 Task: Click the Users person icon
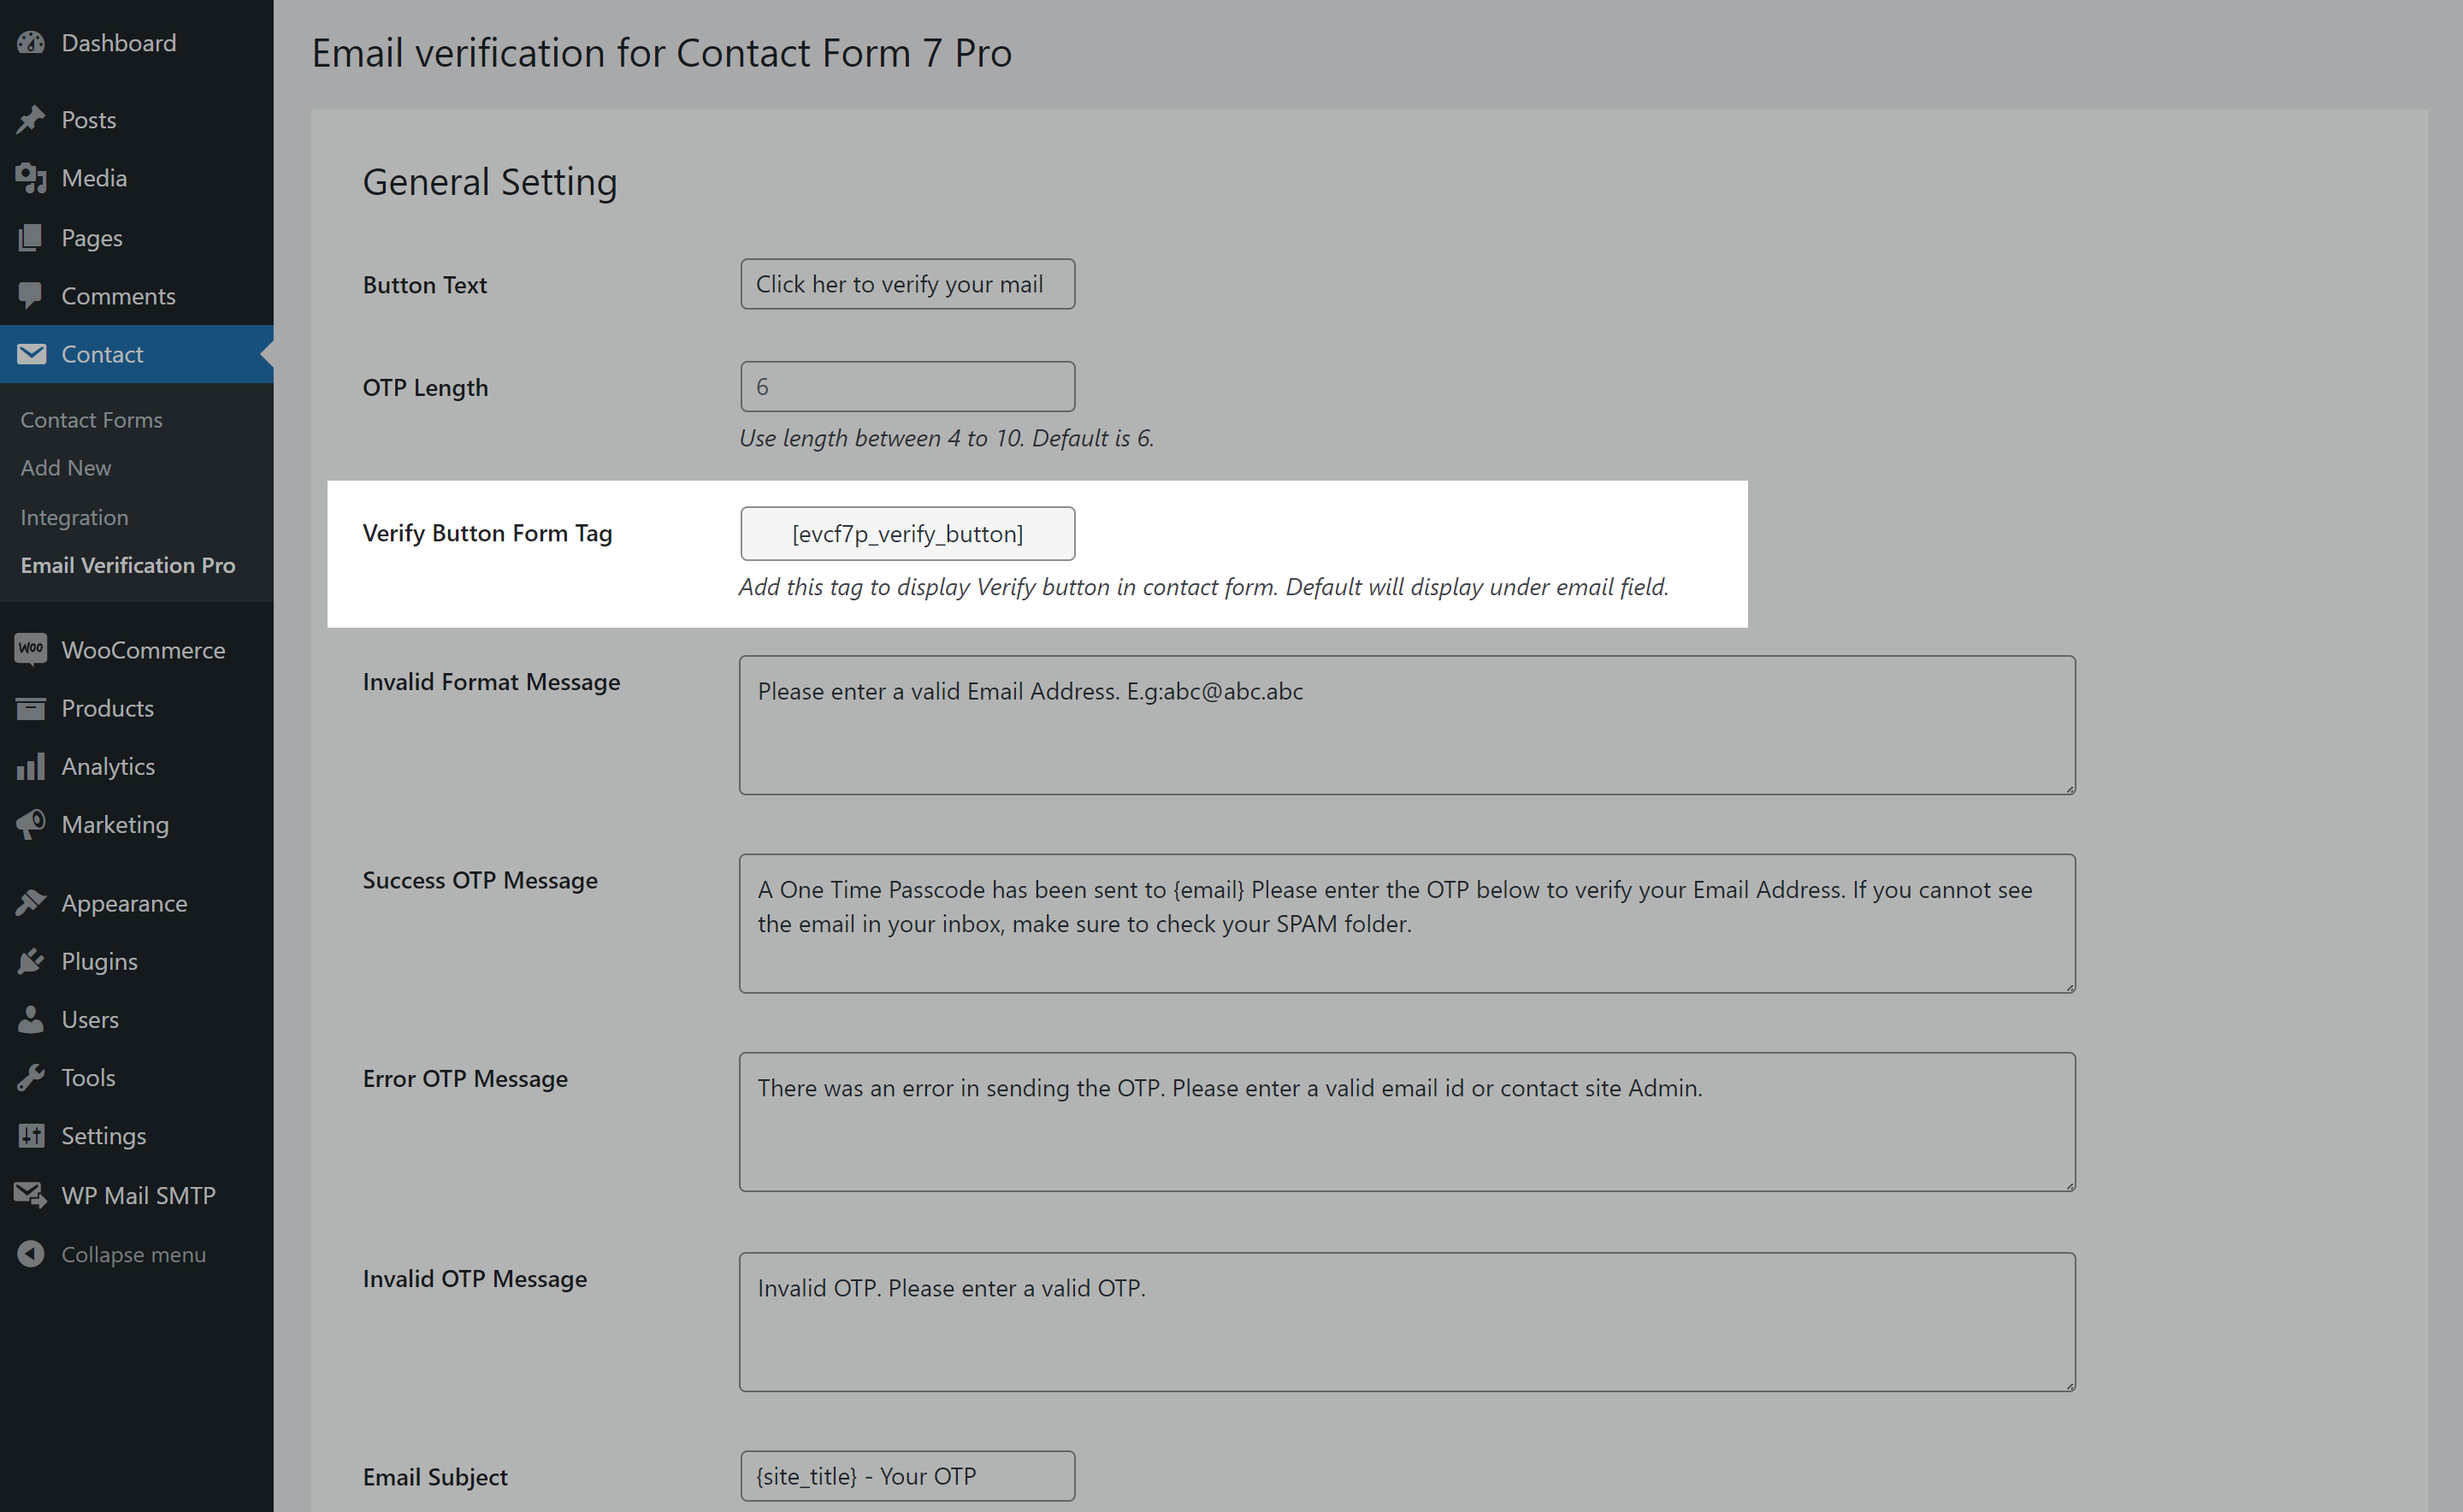pyautogui.click(x=31, y=1019)
